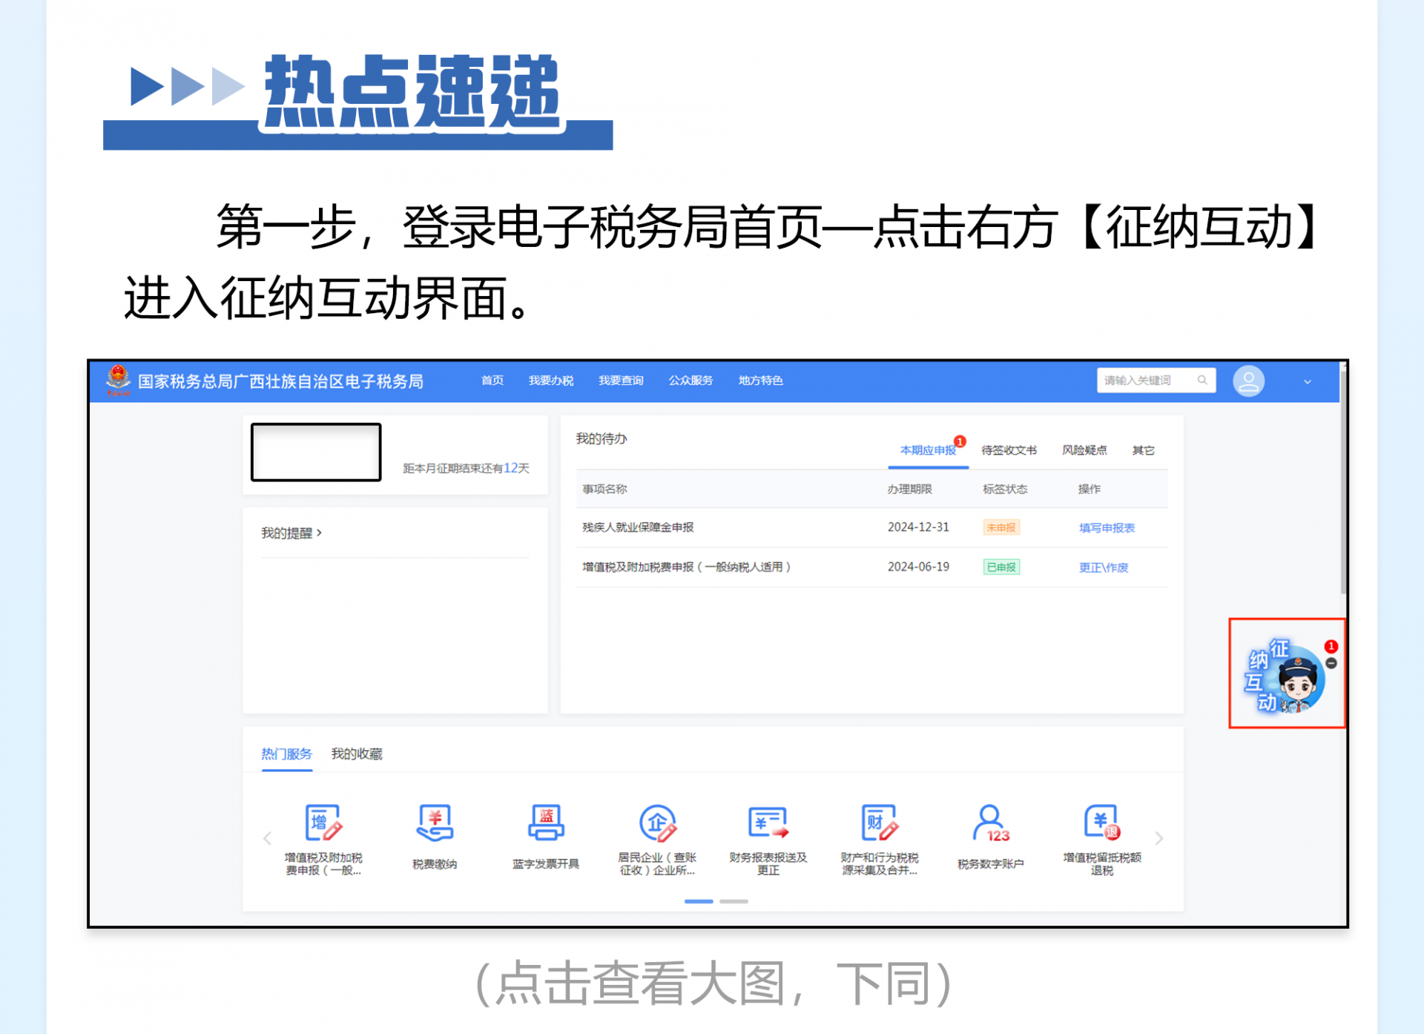1424x1034 pixels.
Task: Open the 居民企业(查账征收) service icon
Action: point(657,823)
